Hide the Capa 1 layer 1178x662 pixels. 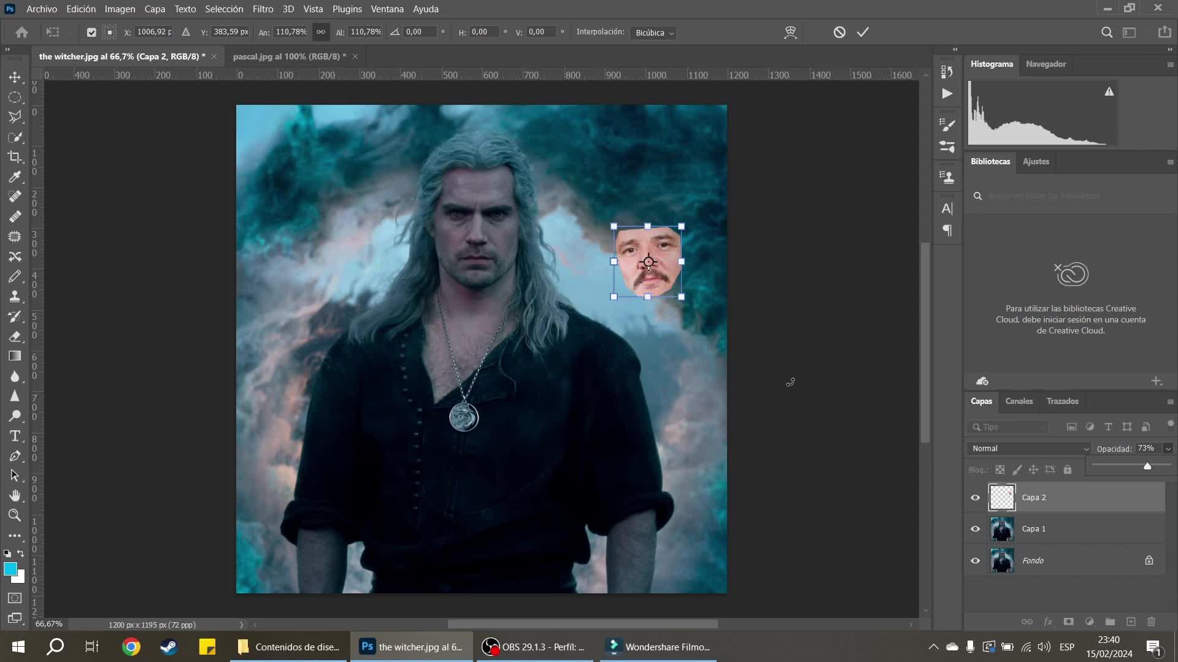[975, 529]
